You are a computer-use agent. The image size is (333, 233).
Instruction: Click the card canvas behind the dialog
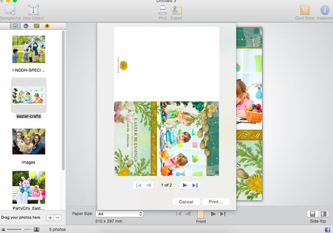coord(249,114)
